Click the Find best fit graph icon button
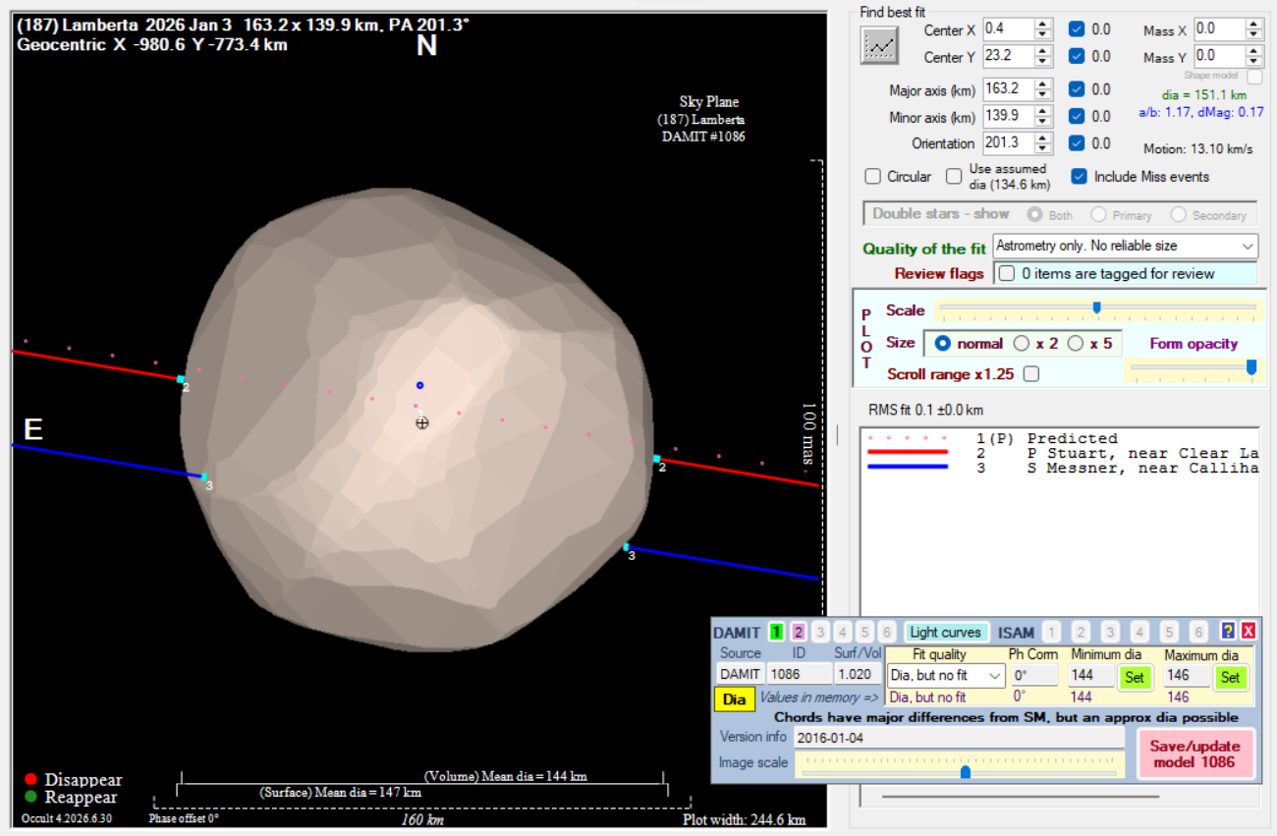The height and width of the screenshot is (836, 1277). click(x=879, y=45)
